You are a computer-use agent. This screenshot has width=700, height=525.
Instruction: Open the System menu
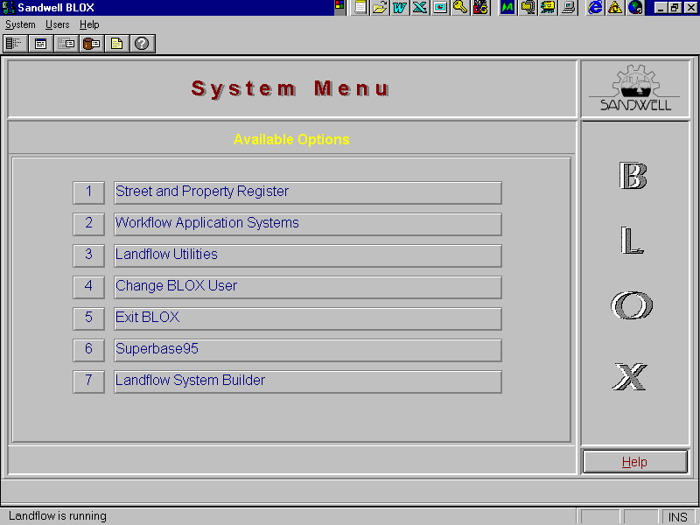20,24
